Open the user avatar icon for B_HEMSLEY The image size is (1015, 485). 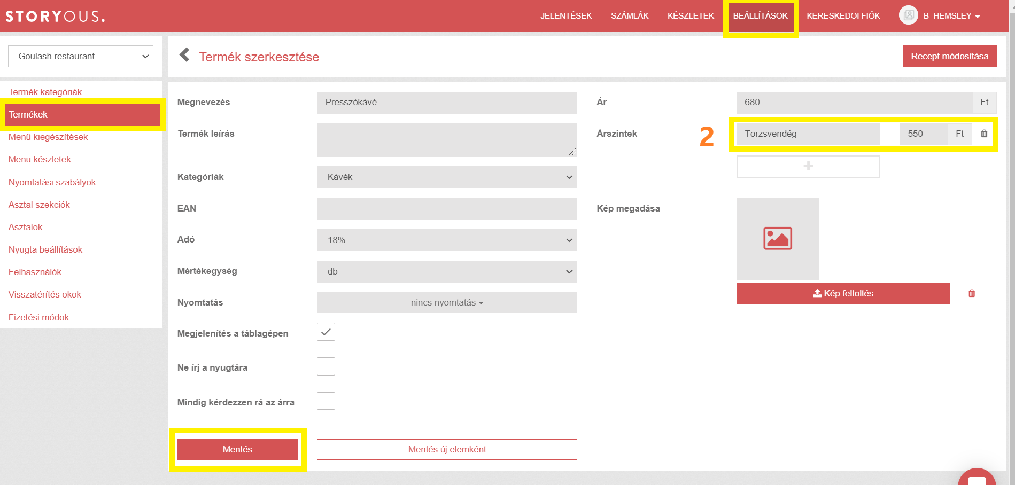(x=909, y=15)
